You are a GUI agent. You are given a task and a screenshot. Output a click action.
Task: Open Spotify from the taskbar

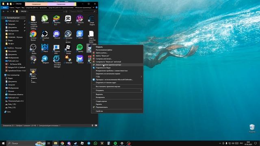[x=115, y=143]
